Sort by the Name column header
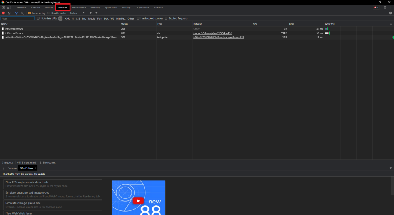Image resolution: width=394 pixels, height=215 pixels. (60, 24)
